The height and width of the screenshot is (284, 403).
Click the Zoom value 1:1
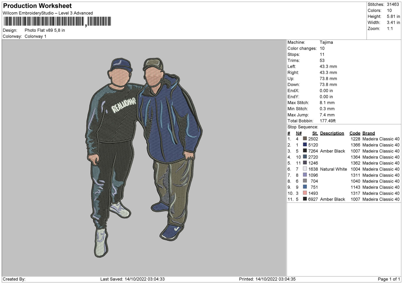tap(390, 29)
